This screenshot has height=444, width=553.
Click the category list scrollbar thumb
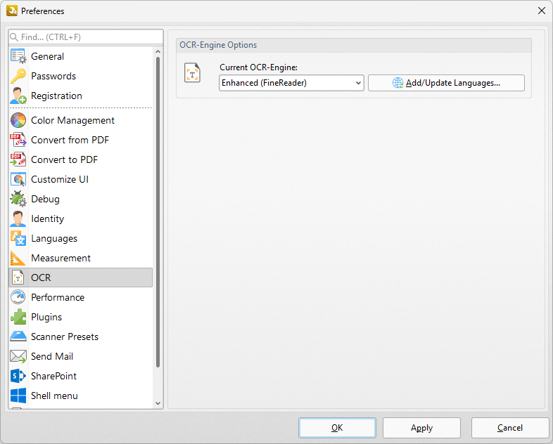[x=158, y=212]
